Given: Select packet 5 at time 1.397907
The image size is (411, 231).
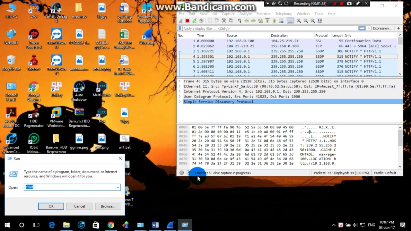Looking at the screenshot, I should [x=287, y=62].
